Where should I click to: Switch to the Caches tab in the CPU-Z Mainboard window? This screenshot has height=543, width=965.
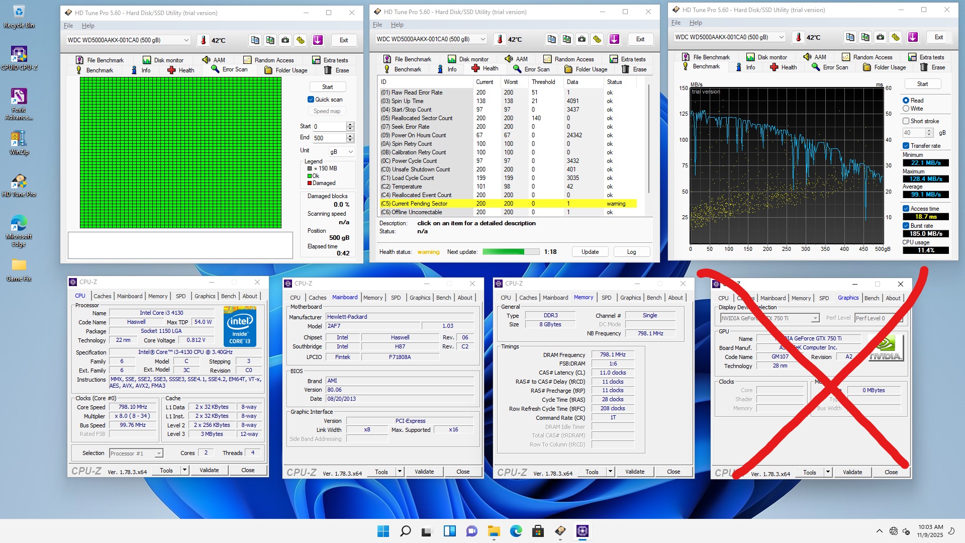point(317,298)
